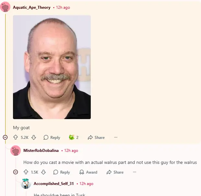Image resolution: width=201 pixels, height=196 pixels.
Task: Click Aquatic_Ape_Theory's pink avatar
Action: pos(5,7)
